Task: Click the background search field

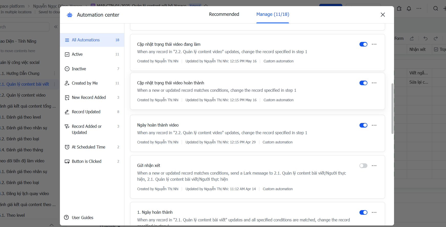Action: click(25, 27)
